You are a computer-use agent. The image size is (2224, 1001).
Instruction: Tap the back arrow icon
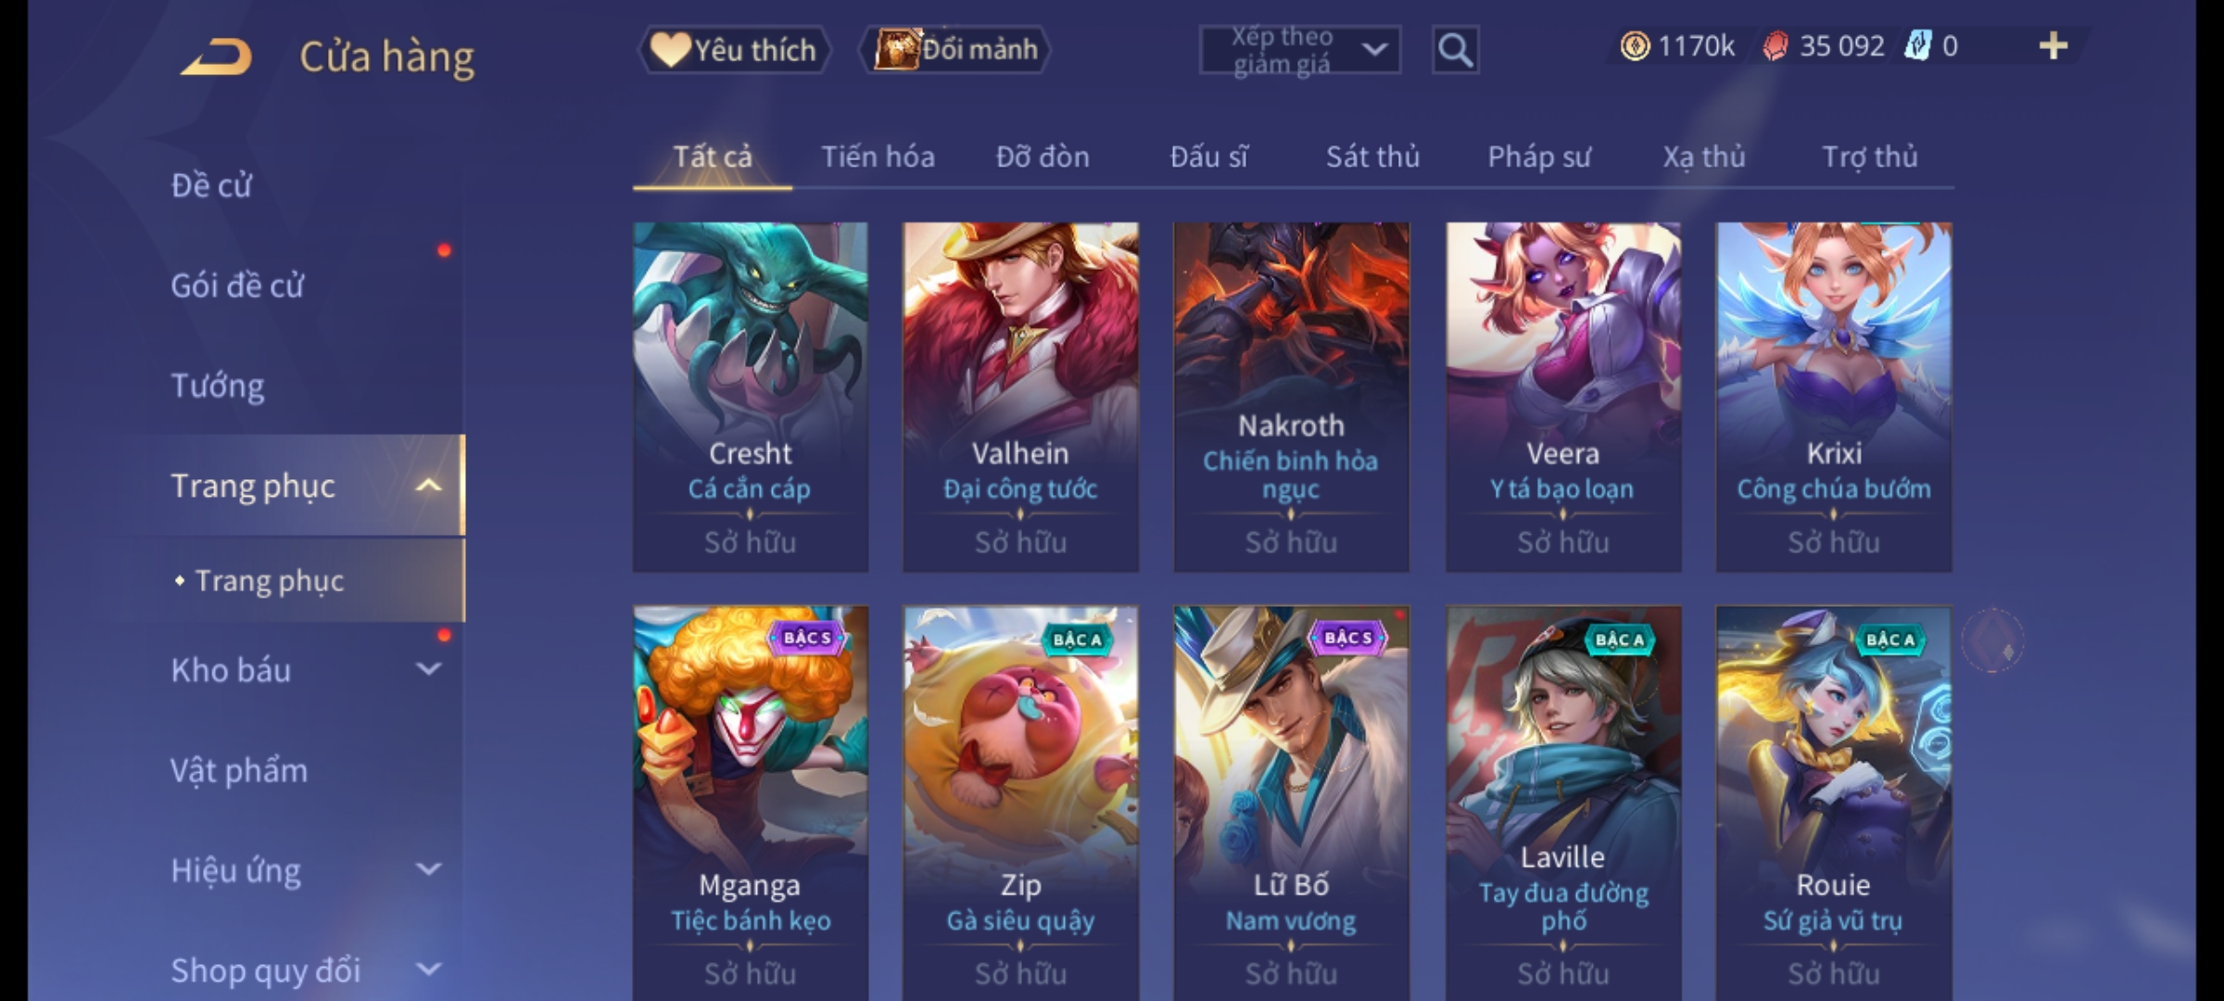click(218, 57)
